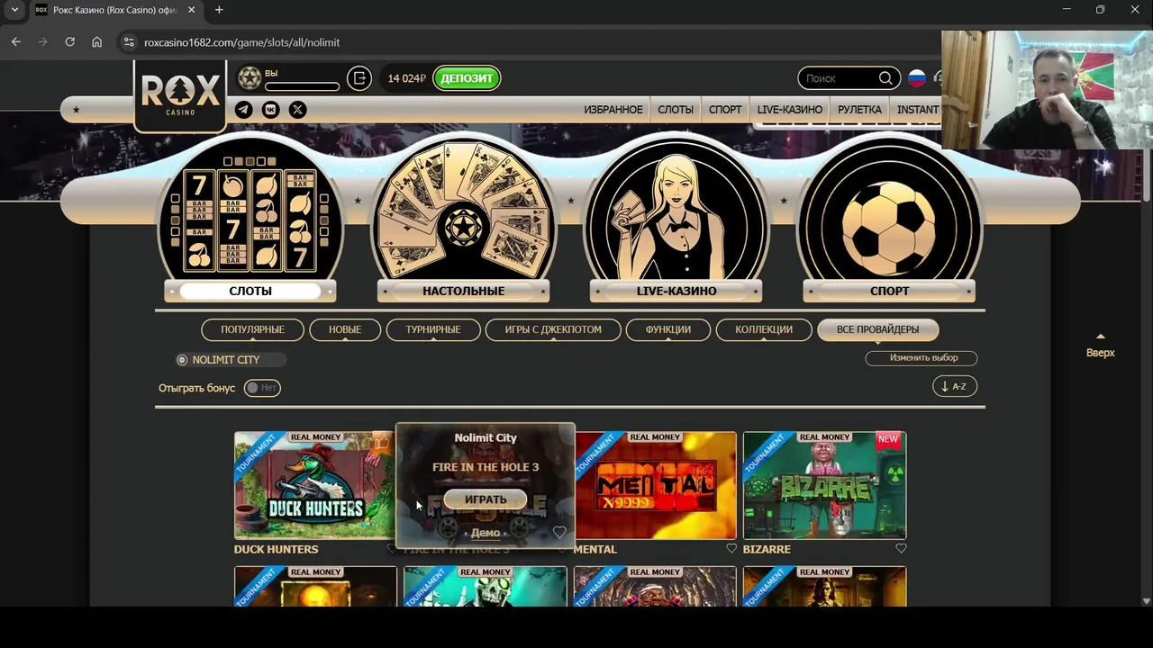1153x648 pixels.
Task: Toggle the Отыграть бонус switch
Action: (262, 388)
